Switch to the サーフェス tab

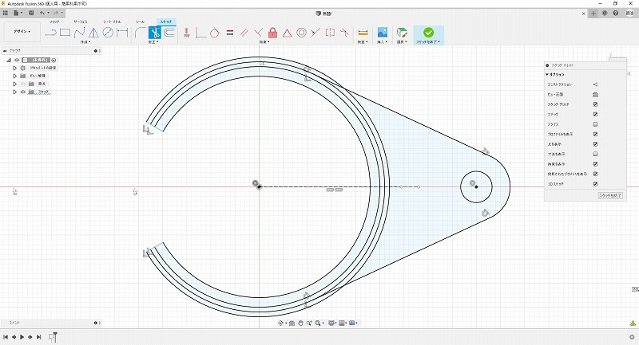click(x=81, y=22)
